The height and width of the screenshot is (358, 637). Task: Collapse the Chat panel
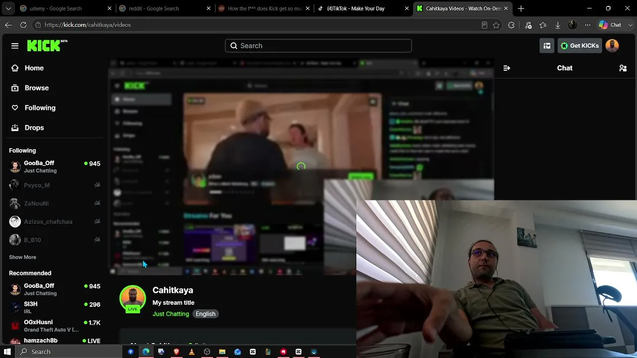(x=507, y=68)
